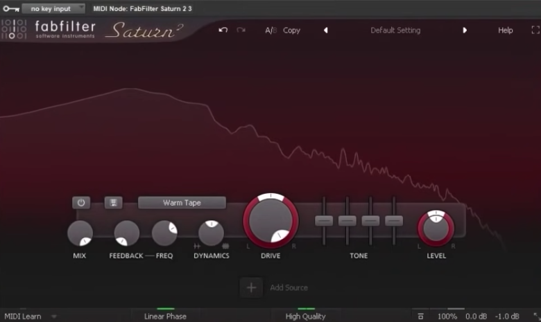Click the band save/solo icon button

pos(113,202)
